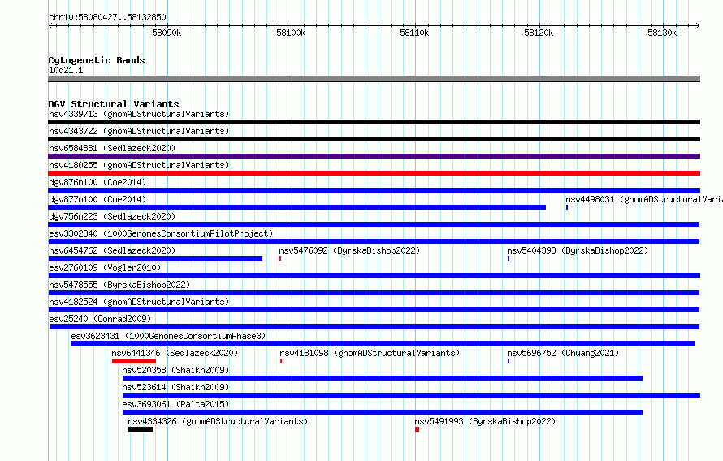
Task: Open the dgv877n100 Coe2014 label
Action: point(97,199)
